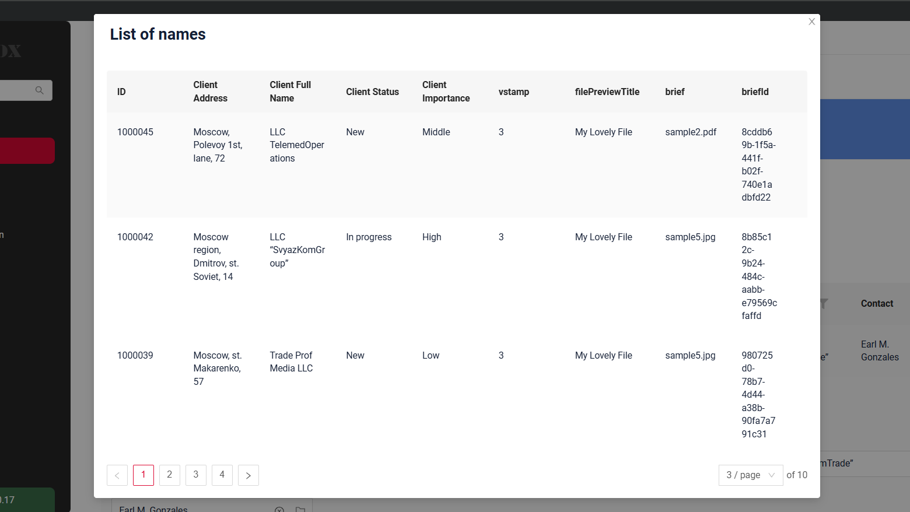Go to page 2 of results
The height and width of the screenshot is (512, 910).
click(x=170, y=475)
